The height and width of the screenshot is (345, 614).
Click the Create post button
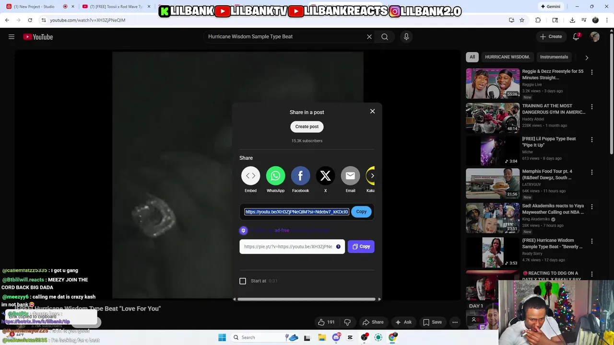[x=307, y=126]
